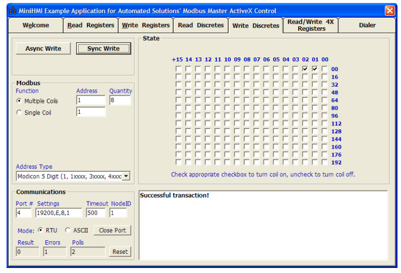Image resolution: width=401 pixels, height=273 pixels.
Task: Open the Read Registers tab
Action: [x=91, y=25]
